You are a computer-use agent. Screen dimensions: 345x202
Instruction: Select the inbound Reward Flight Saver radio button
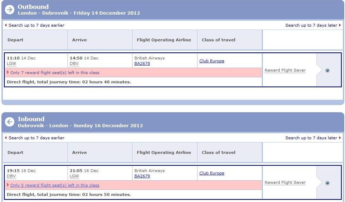click(x=327, y=183)
